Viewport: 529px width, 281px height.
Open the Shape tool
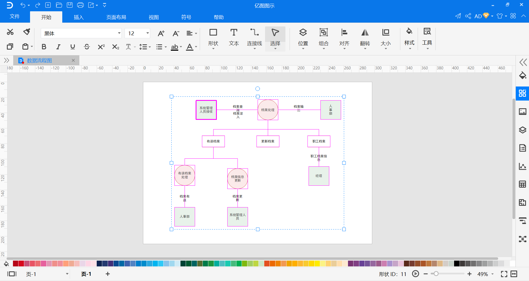tap(213, 38)
